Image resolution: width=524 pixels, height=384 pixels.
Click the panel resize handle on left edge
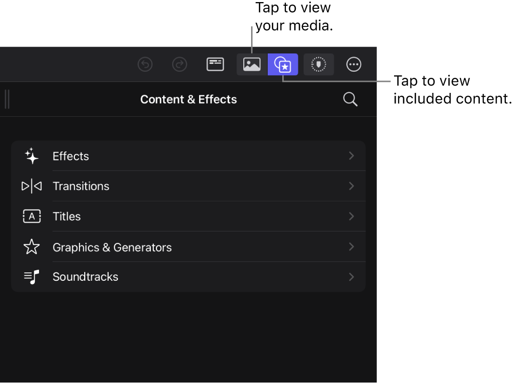[x=7, y=99]
